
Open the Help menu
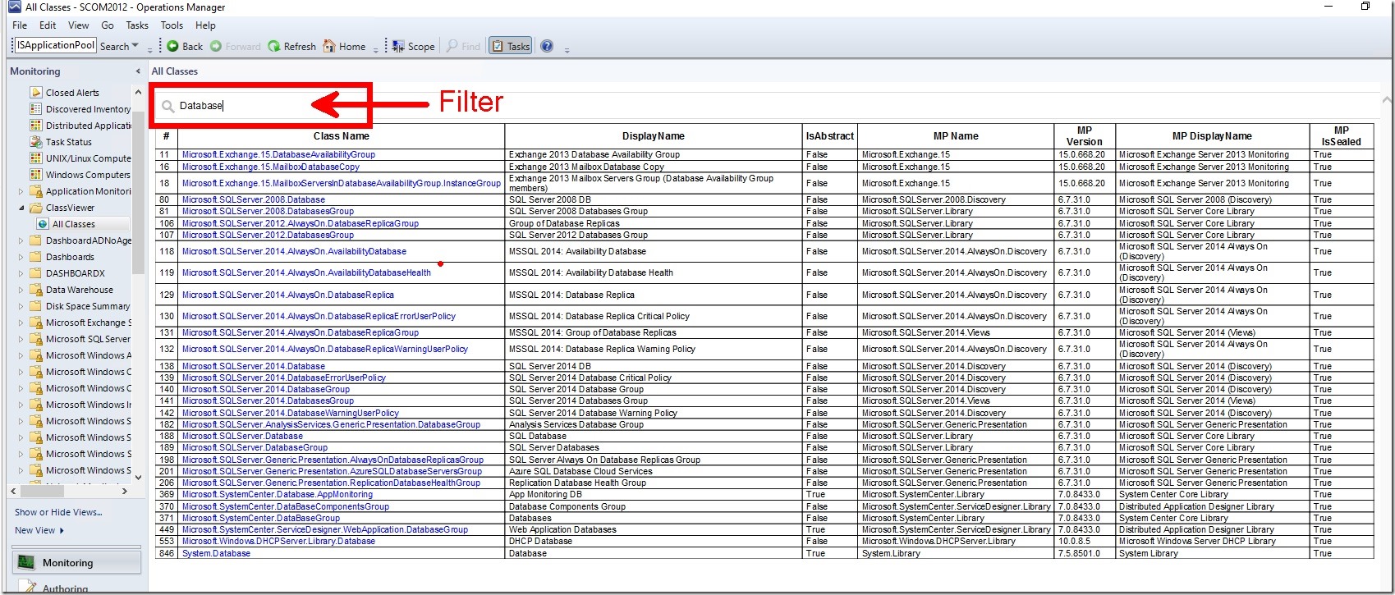(x=205, y=25)
